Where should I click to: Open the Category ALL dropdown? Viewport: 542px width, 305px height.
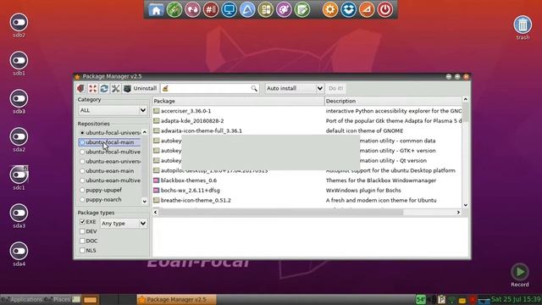[x=113, y=110]
